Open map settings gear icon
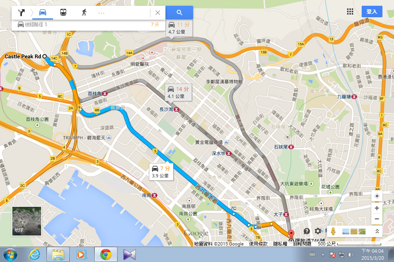394x262 pixels. tap(318, 231)
